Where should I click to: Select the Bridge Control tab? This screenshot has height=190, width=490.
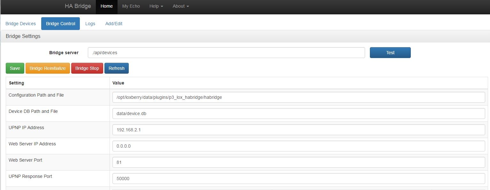tap(61, 24)
